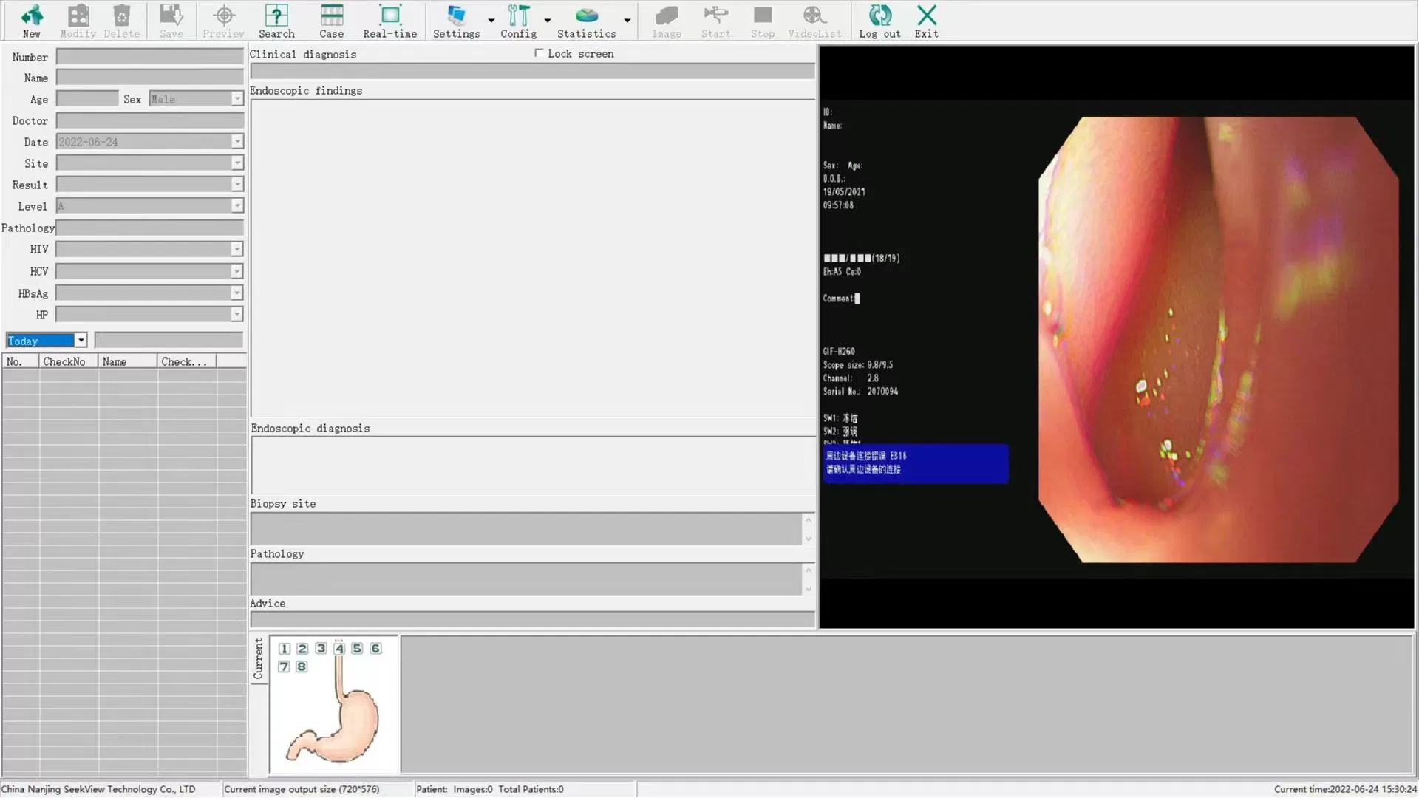The height and width of the screenshot is (798, 1419).
Task: Select captured image number 8
Action: (302, 666)
